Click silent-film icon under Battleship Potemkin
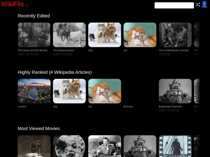Image resolution: width=210 pixels, height=157 pixels. click(178, 111)
